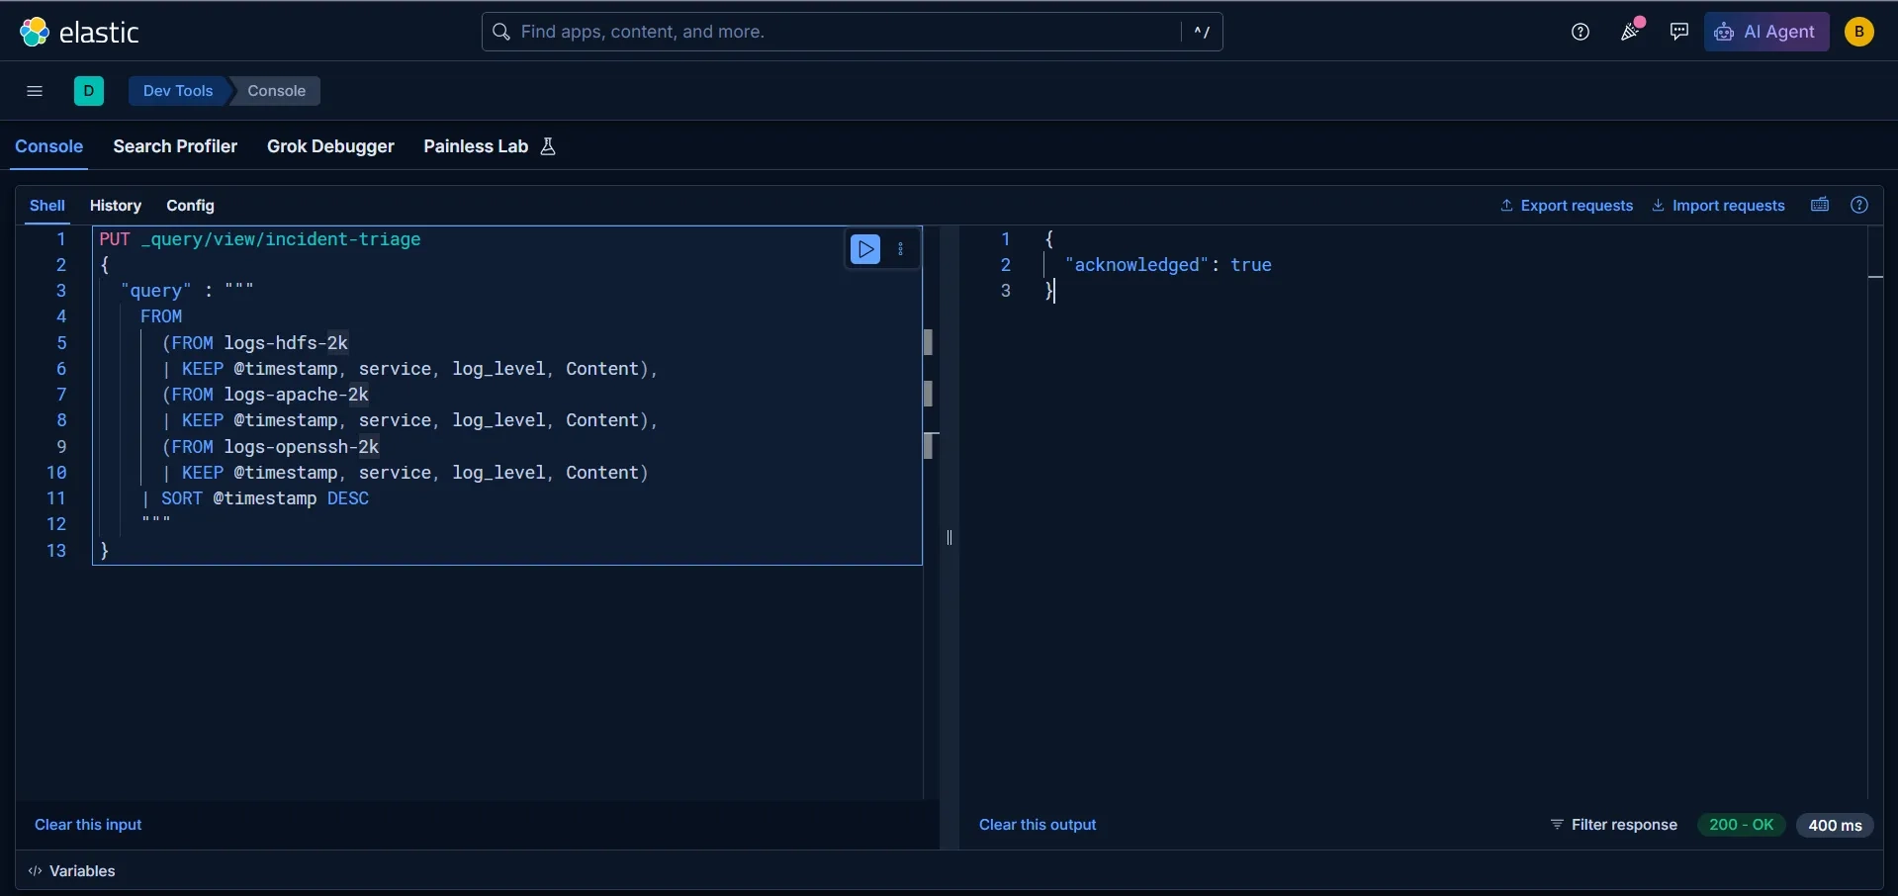Viewport: 1898px width, 896px height.
Task: Click the "query" key in editor
Action: pos(155,291)
